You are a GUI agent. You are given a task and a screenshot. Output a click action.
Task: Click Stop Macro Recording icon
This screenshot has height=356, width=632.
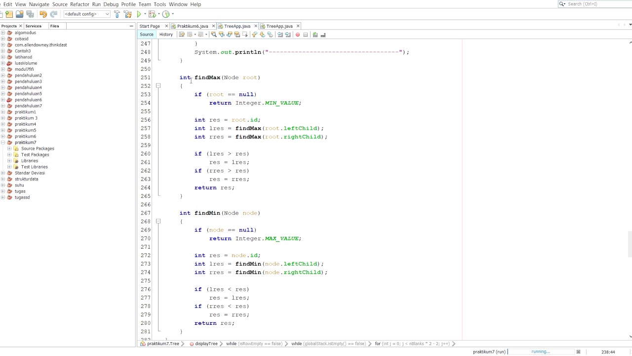coord(305,35)
